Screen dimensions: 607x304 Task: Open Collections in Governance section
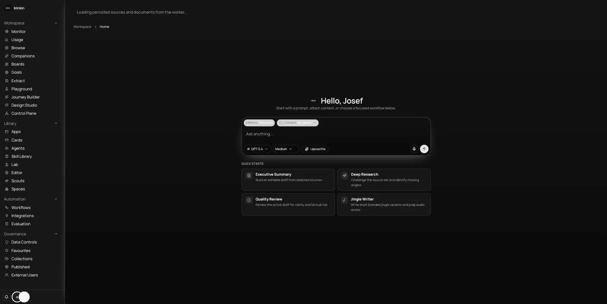click(22, 259)
